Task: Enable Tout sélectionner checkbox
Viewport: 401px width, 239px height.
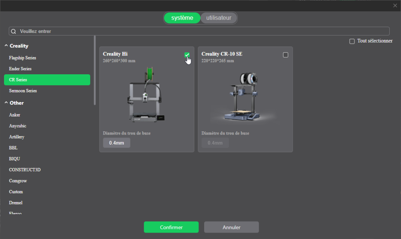Action: pyautogui.click(x=352, y=41)
